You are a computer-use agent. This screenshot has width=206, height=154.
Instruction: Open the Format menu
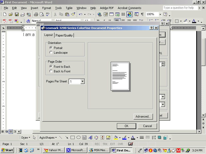coord(47,8)
